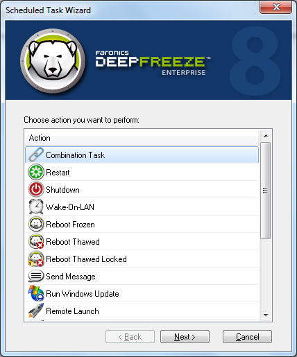
Task: Click the Action column header
Action: (142, 138)
